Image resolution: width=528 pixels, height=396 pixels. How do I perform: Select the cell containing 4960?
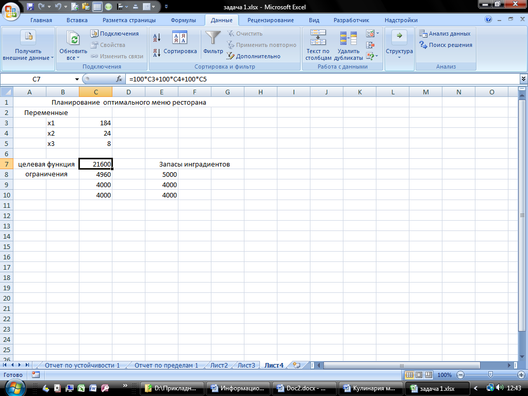click(x=95, y=174)
